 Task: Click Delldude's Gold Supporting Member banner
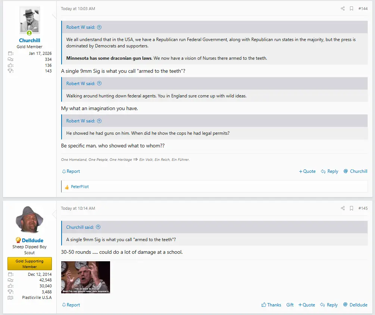point(29,264)
